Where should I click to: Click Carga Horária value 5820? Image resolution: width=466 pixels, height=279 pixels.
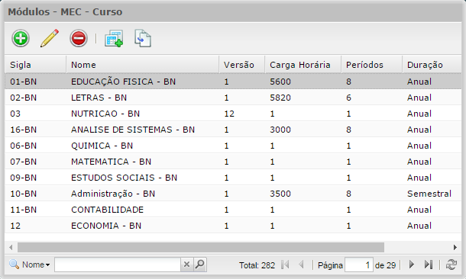[x=280, y=98]
